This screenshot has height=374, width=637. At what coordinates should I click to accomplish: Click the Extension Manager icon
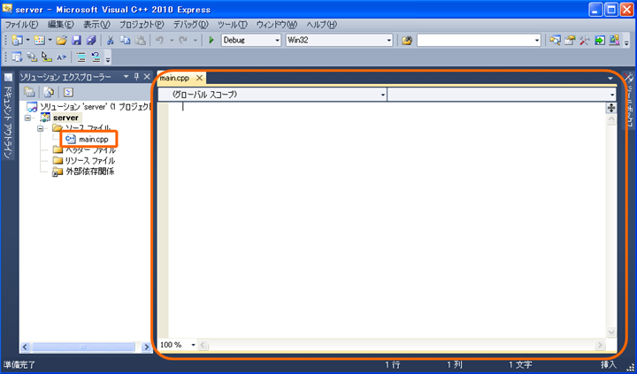[x=614, y=40]
